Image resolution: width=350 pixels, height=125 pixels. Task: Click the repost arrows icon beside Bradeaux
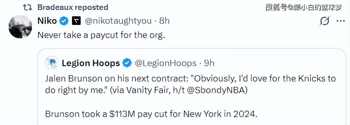(x=27, y=7)
